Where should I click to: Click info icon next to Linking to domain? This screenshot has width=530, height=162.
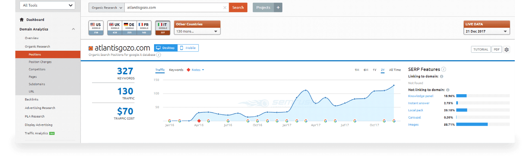pos(442,76)
